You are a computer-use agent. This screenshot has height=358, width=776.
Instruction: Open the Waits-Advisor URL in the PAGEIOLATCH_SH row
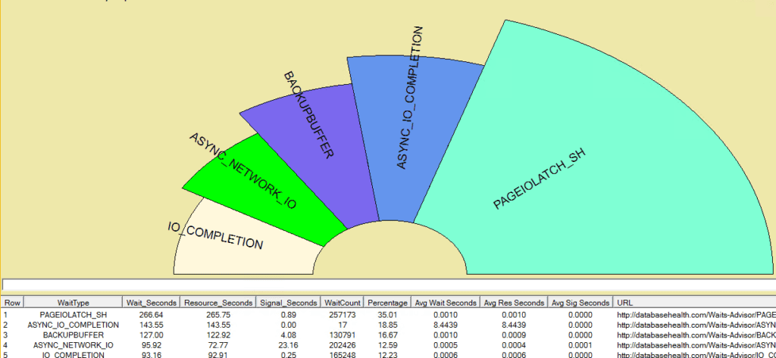pos(695,313)
